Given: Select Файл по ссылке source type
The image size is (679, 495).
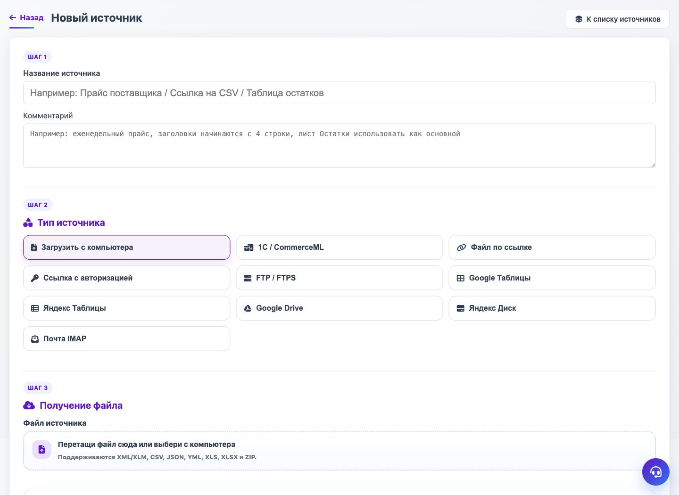Looking at the screenshot, I should (552, 247).
